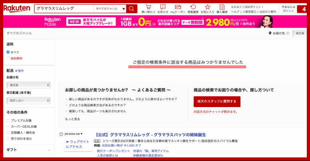Image resolution: width=310 pixels, height=161 pixels.
Task: Open the お届け先 鹿児島 sidebar dropdown
Action: [x=28, y=85]
